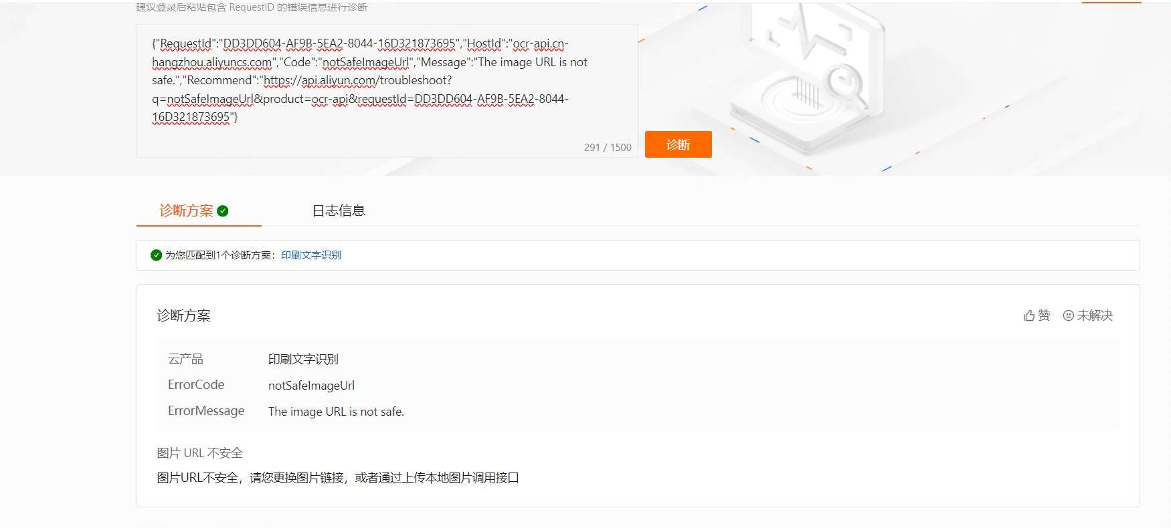This screenshot has height=528, width=1171.
Task: Switch to the 日志信息 tab
Action: 339,211
